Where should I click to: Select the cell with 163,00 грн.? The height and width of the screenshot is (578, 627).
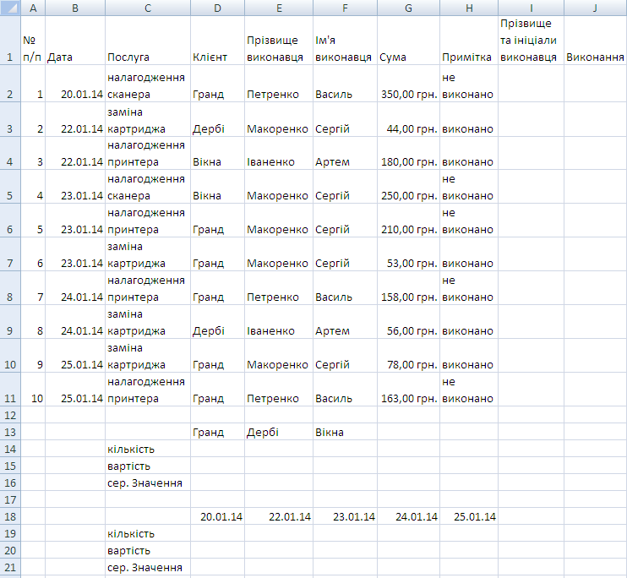pos(408,390)
